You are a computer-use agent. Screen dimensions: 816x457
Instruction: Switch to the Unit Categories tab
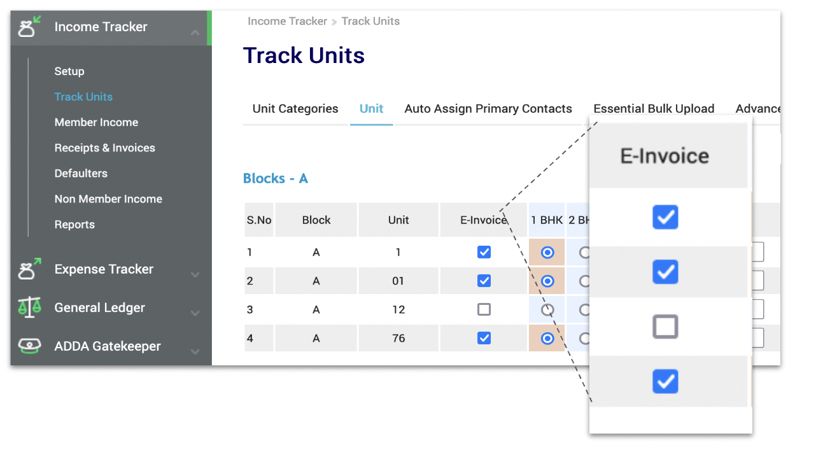click(295, 108)
